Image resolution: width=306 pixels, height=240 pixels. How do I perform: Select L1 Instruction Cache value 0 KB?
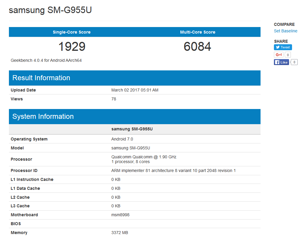[x=116, y=179]
